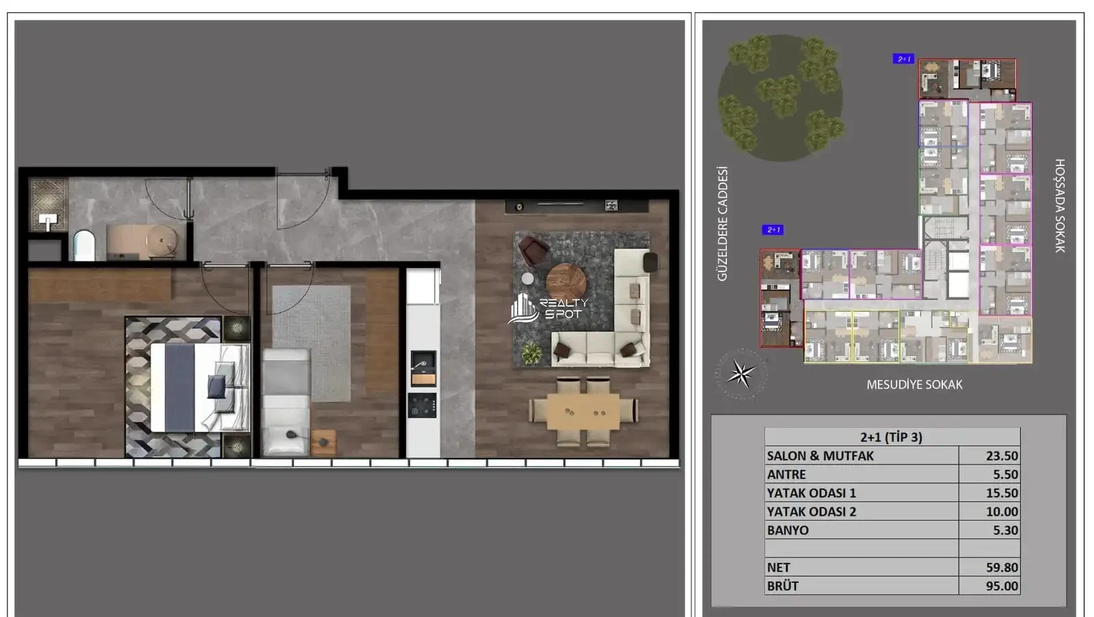Click the double bed in the master bedroom
Image resolution: width=1094 pixels, height=617 pixels.
pos(200,387)
